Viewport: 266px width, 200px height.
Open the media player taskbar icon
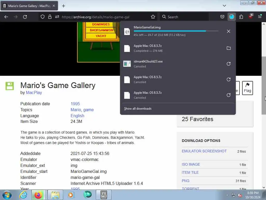pos(71,195)
